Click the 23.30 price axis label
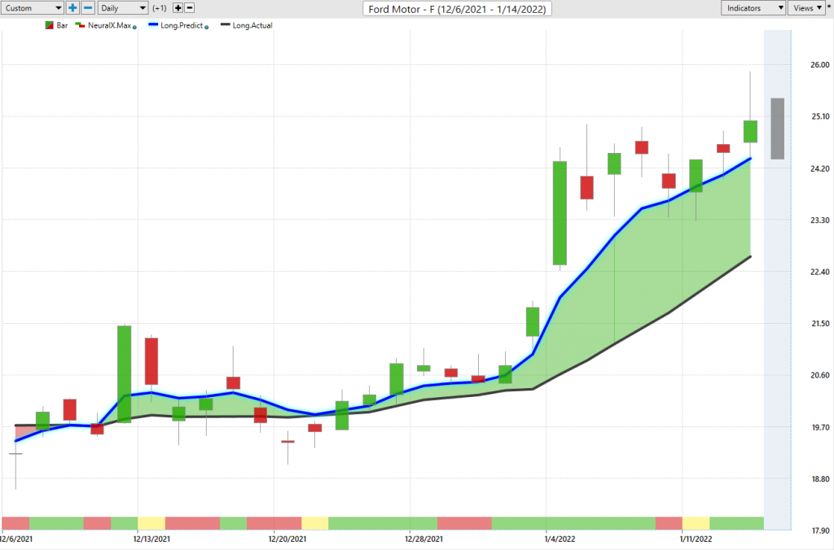 819,220
